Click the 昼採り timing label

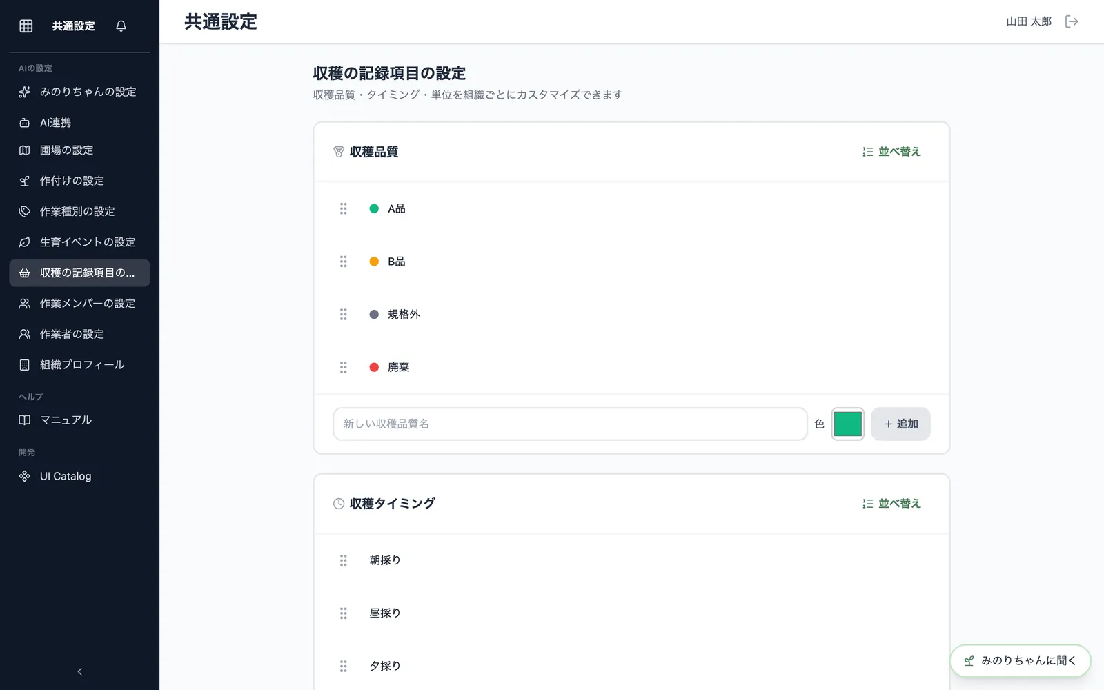tap(385, 613)
